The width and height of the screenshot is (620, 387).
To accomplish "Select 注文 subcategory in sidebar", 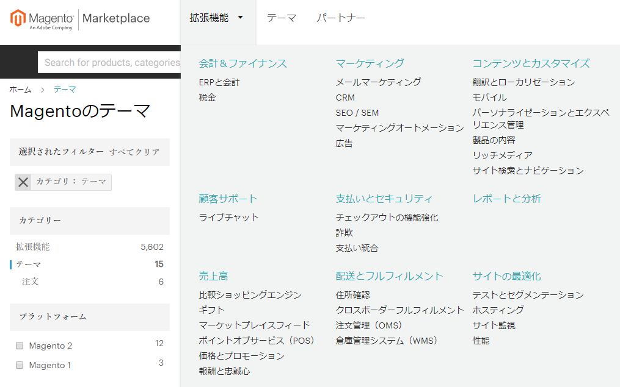I will [30, 282].
